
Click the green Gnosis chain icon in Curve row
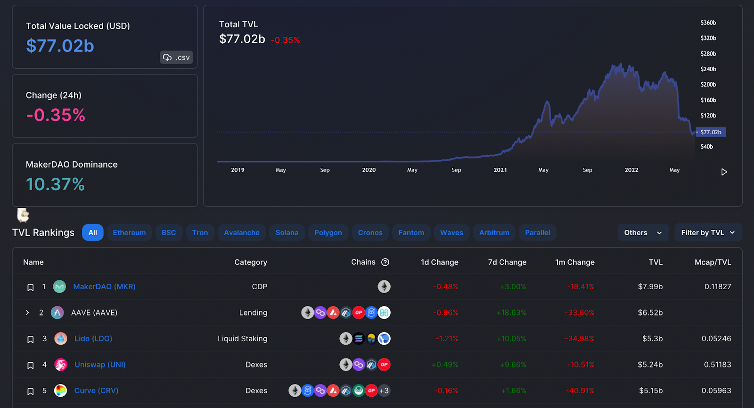[359, 391]
